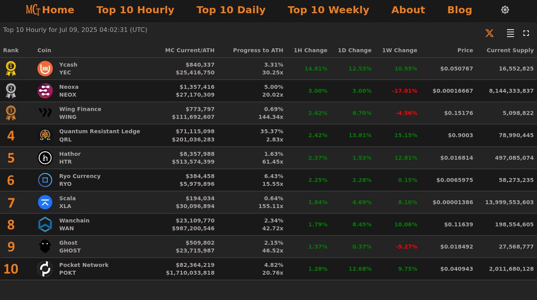The width and height of the screenshot is (537, 300).
Task: Open the Wing Finance coin icon
Action: pyautogui.click(x=45, y=113)
